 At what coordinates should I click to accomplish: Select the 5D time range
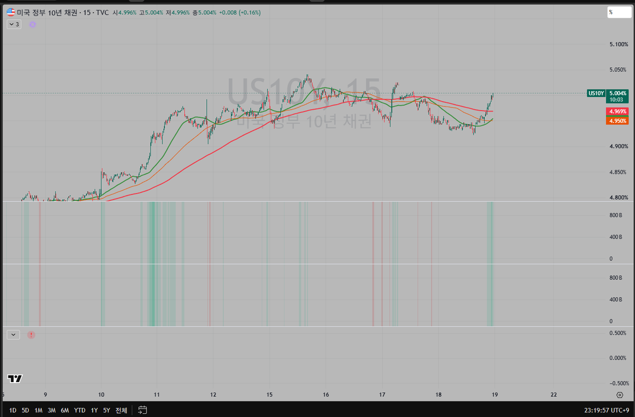click(25, 410)
